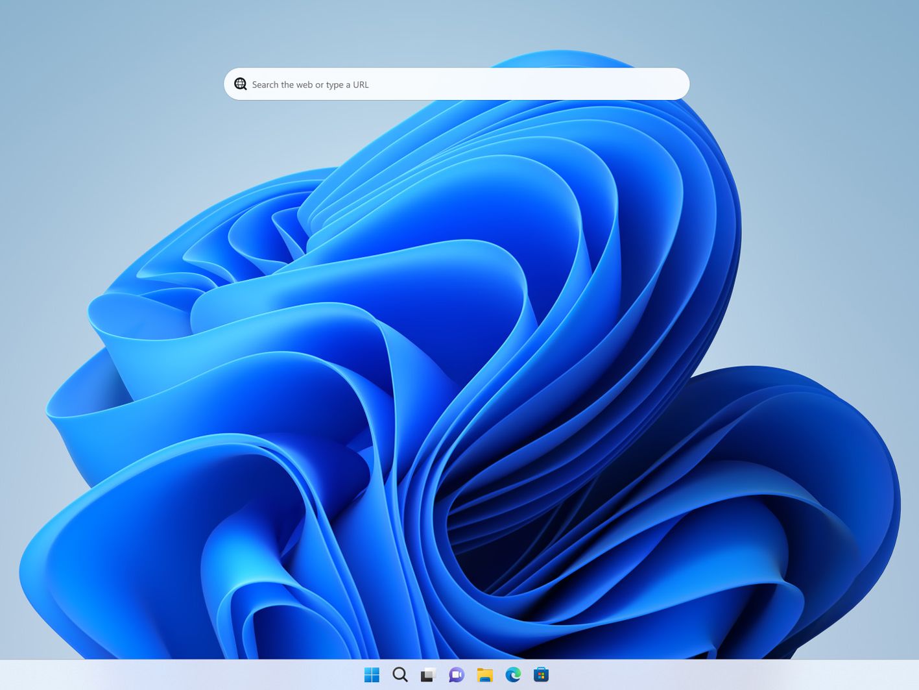Image resolution: width=919 pixels, height=690 pixels.
Task: Open File Explorer from the taskbar
Action: 484,675
